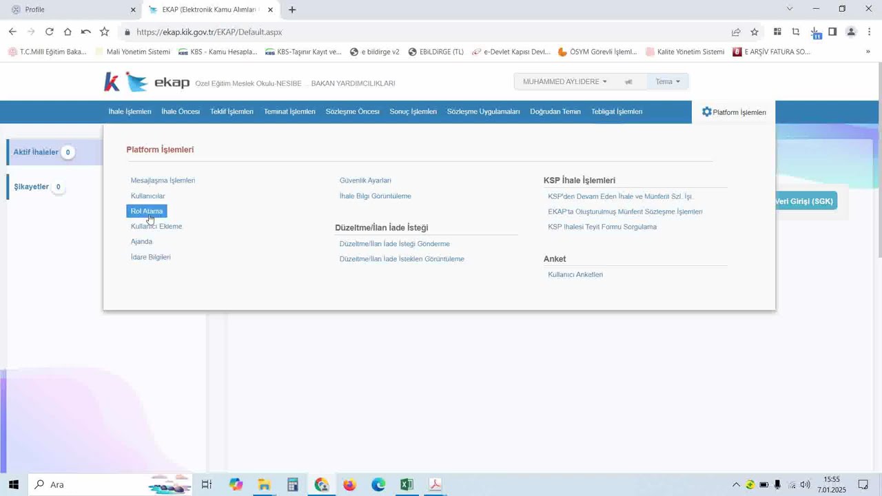The height and width of the screenshot is (496, 882).
Task: Open İhale Bilgi Görüntüleme link
Action: click(x=375, y=196)
